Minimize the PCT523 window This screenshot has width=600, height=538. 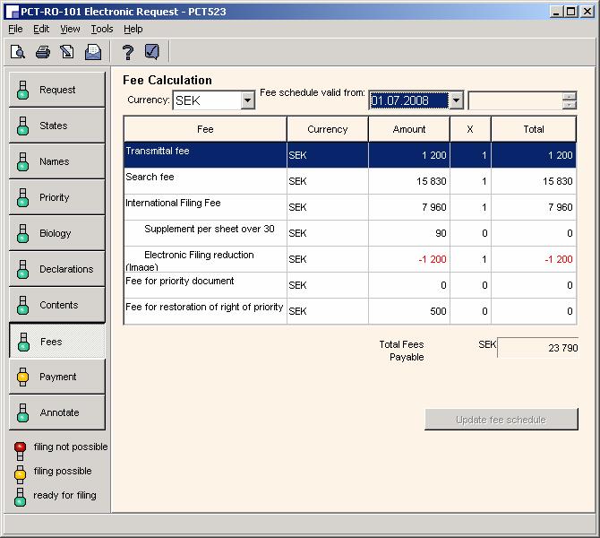tap(556, 12)
